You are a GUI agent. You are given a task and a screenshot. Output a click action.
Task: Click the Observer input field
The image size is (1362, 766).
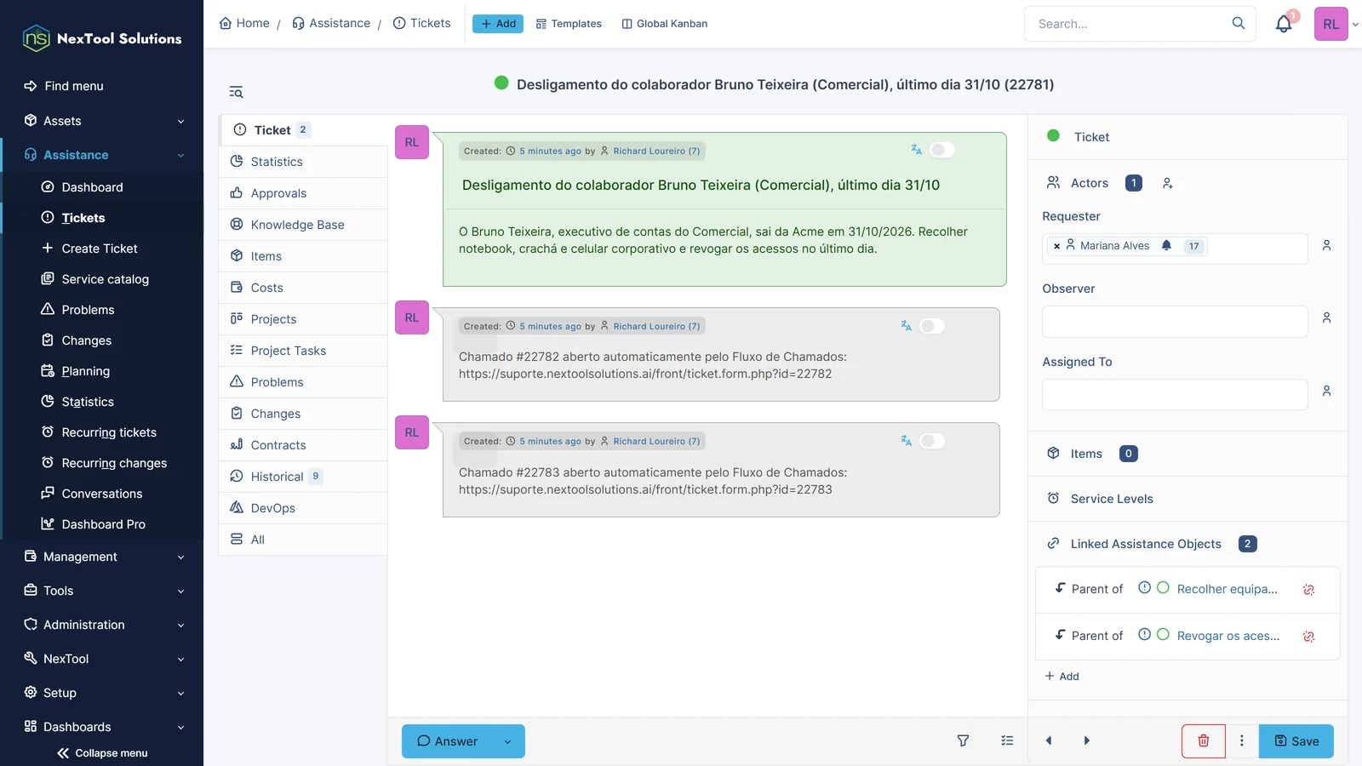click(1175, 322)
